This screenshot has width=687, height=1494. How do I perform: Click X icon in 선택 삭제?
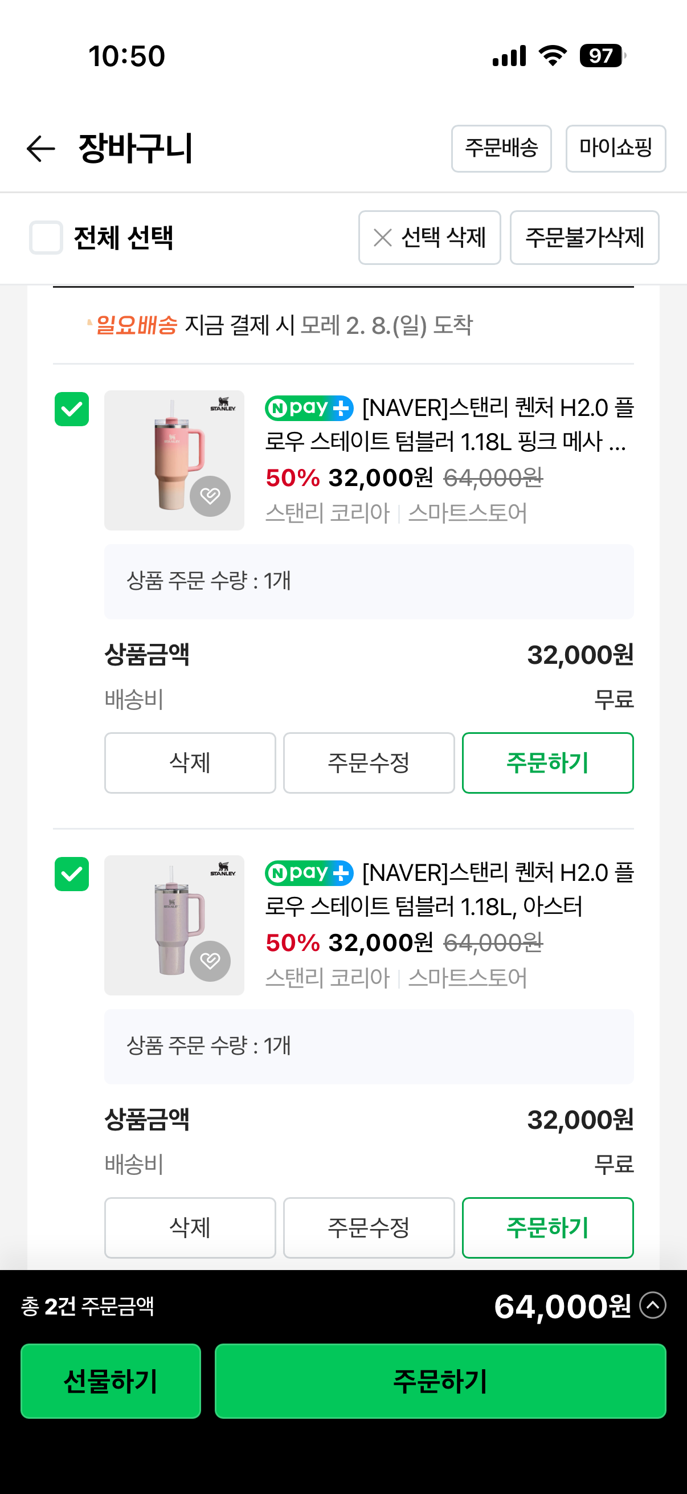click(382, 238)
